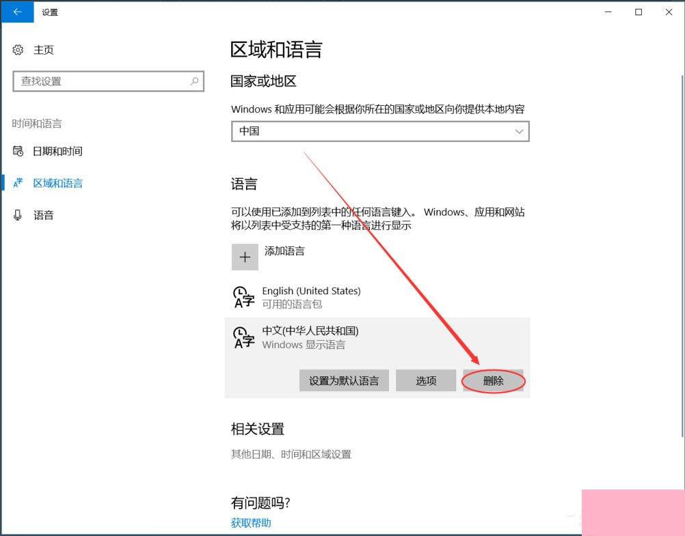Click the 国家或地区 heading

pos(263,81)
